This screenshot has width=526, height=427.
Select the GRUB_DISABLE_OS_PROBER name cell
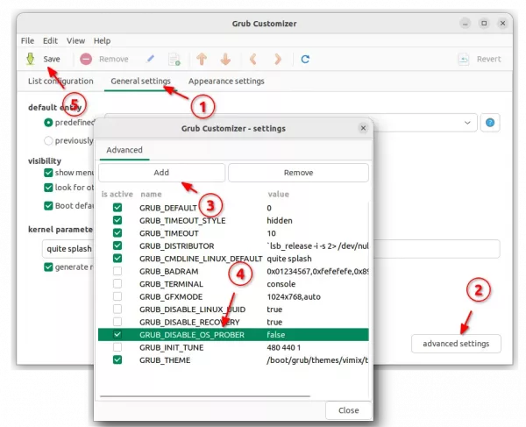coord(192,335)
